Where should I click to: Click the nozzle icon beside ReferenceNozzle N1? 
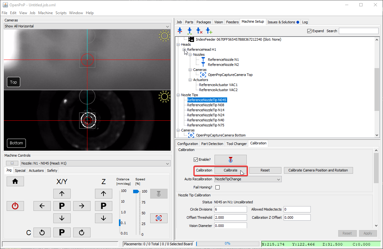(x=203, y=60)
